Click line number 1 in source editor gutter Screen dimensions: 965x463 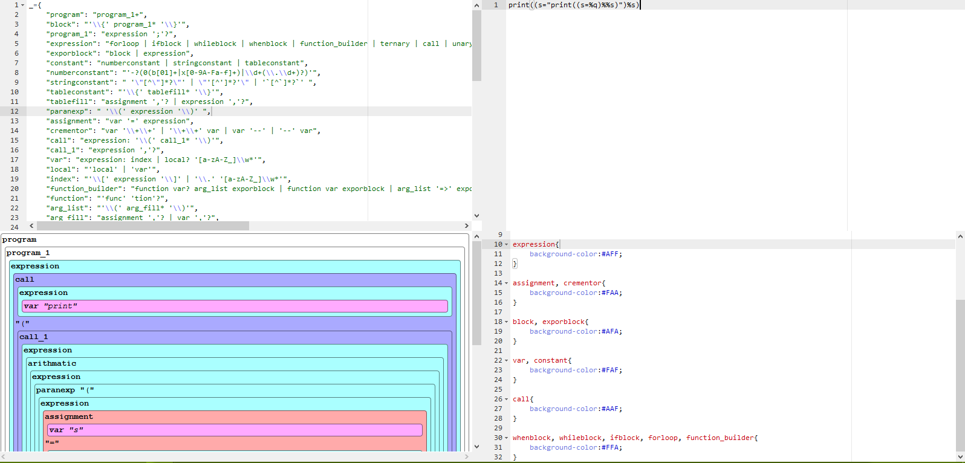point(496,5)
